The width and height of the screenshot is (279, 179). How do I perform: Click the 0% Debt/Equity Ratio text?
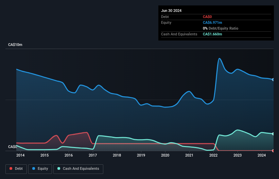221,28
